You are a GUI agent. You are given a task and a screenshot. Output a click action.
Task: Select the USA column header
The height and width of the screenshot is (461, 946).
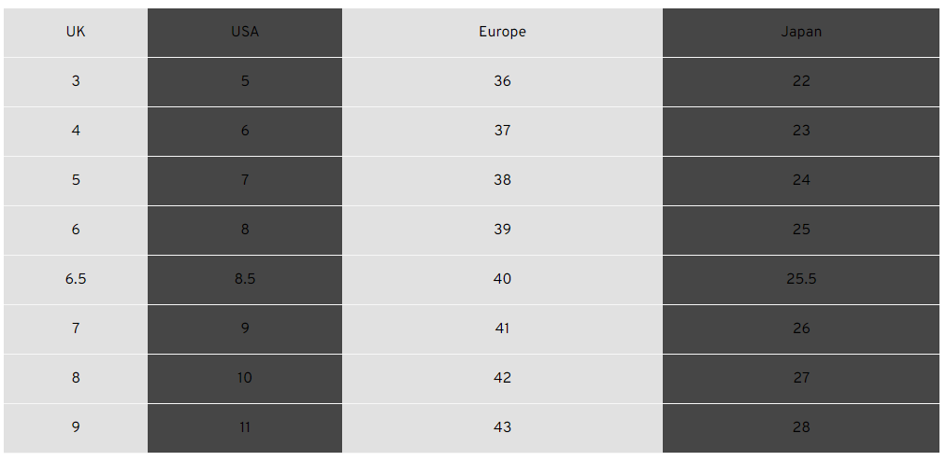pos(245,32)
